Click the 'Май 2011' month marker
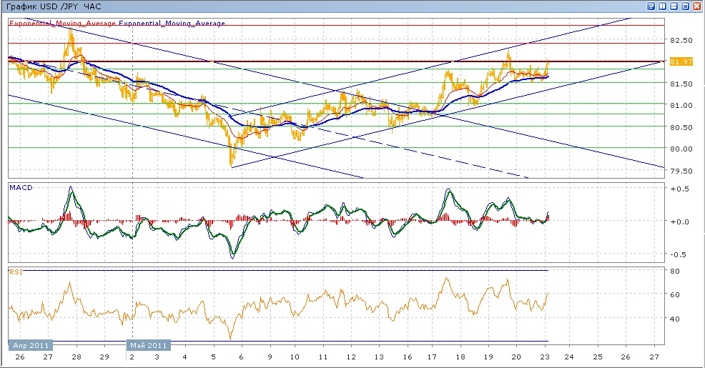This screenshot has width=705, height=368. click(149, 345)
